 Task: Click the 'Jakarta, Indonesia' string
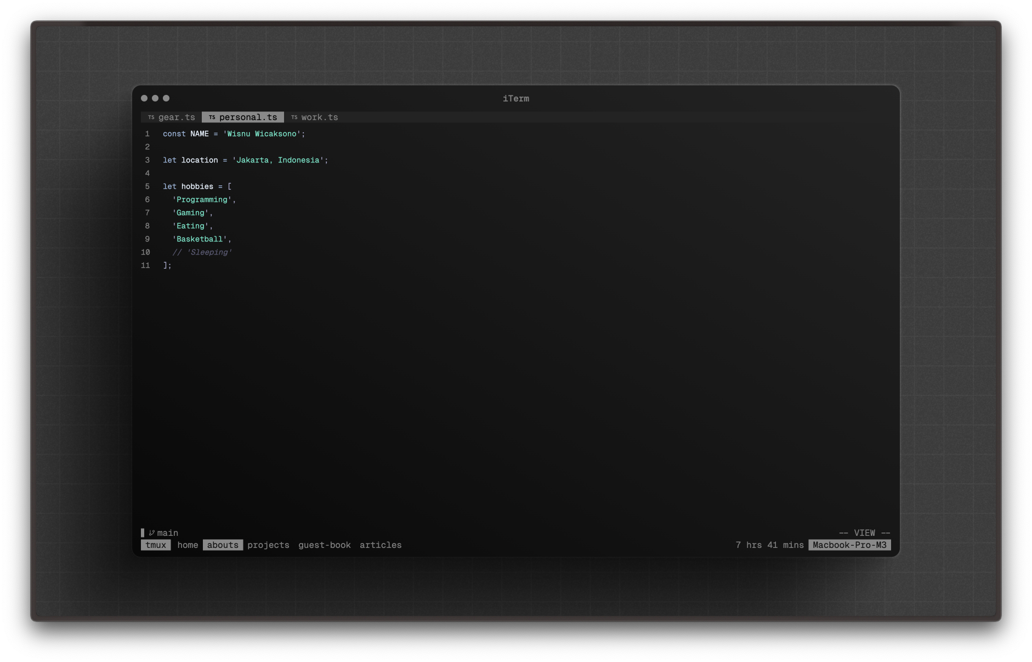[278, 160]
